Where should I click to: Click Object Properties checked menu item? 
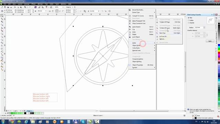click(x=142, y=65)
